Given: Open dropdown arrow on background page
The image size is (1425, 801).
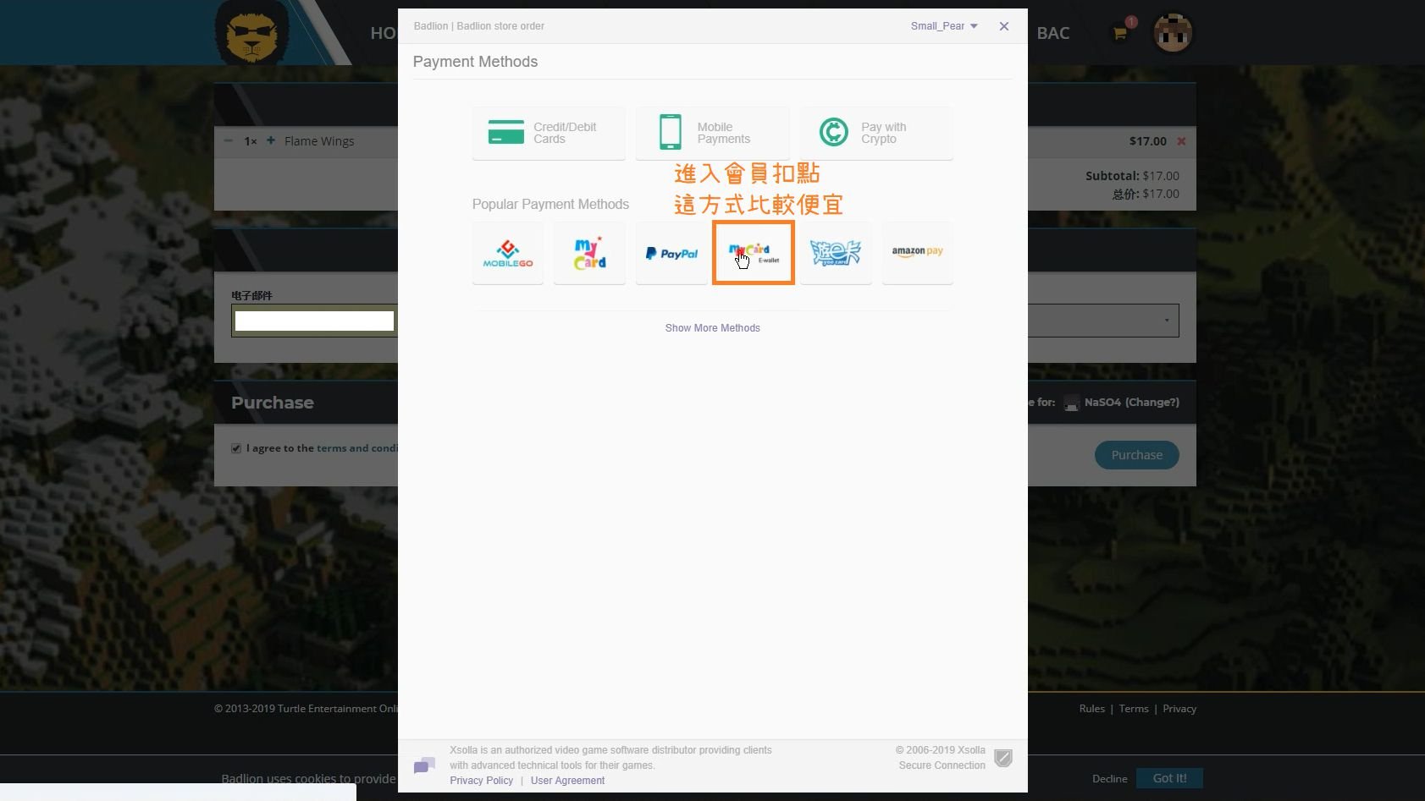Looking at the screenshot, I should pos(1167,321).
